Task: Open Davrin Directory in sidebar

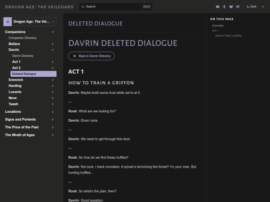Action: [x=22, y=56]
